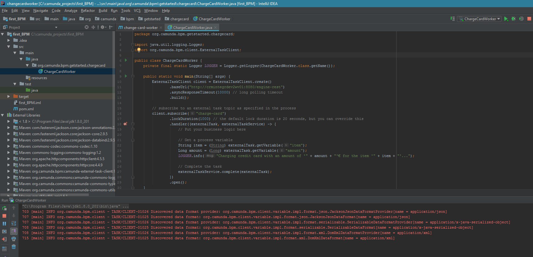Click the lambda gutter marker on the handler line
533x257 pixels.
point(126,124)
